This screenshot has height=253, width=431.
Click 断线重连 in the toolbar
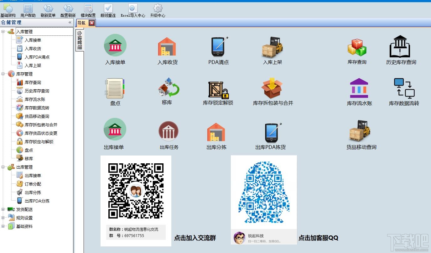click(x=108, y=11)
